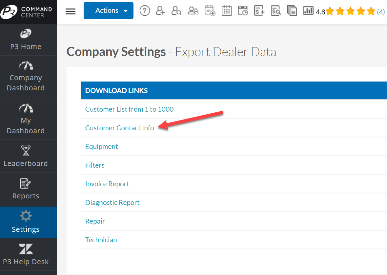The image size is (387, 275).
Task: Click the add invoice dollar-plus icon
Action: [x=259, y=11]
